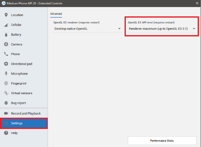Click the Location pin icon

pyautogui.click(x=6, y=15)
